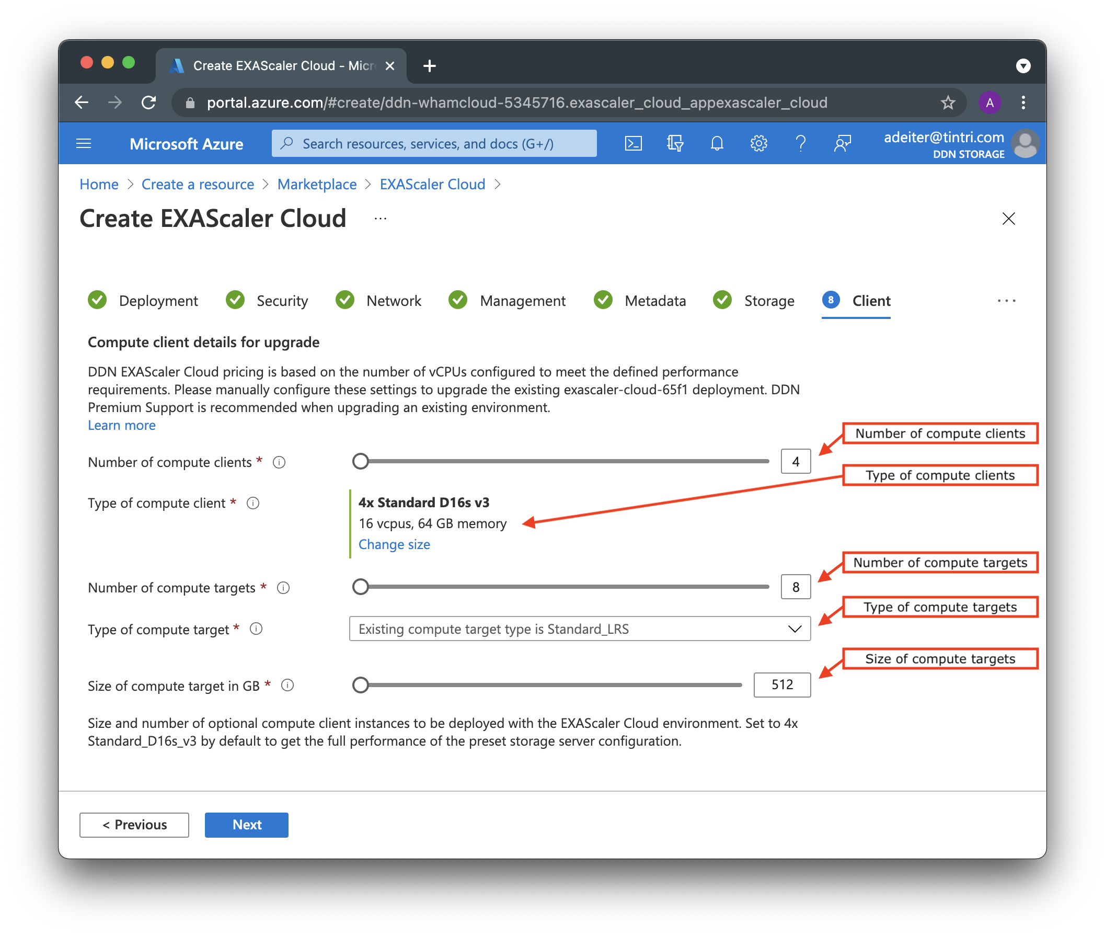Click the browser address bar URL

point(516,102)
